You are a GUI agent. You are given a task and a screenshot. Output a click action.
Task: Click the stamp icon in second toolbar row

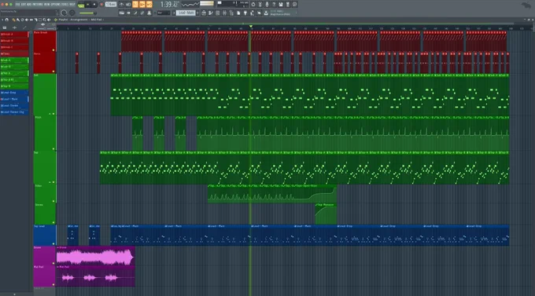tap(149, 13)
